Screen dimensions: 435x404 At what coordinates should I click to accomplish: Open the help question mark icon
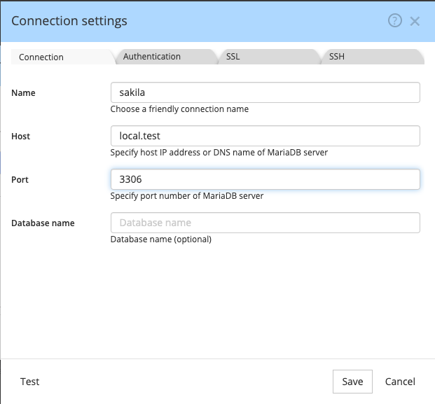coord(395,20)
